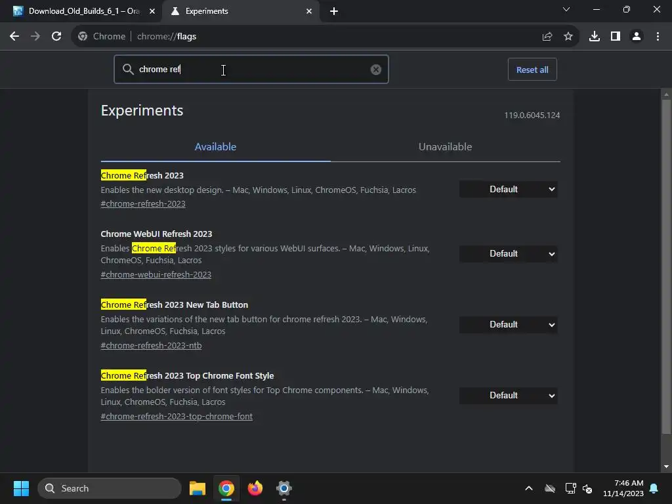Reload the chrome://flags page

point(56,37)
